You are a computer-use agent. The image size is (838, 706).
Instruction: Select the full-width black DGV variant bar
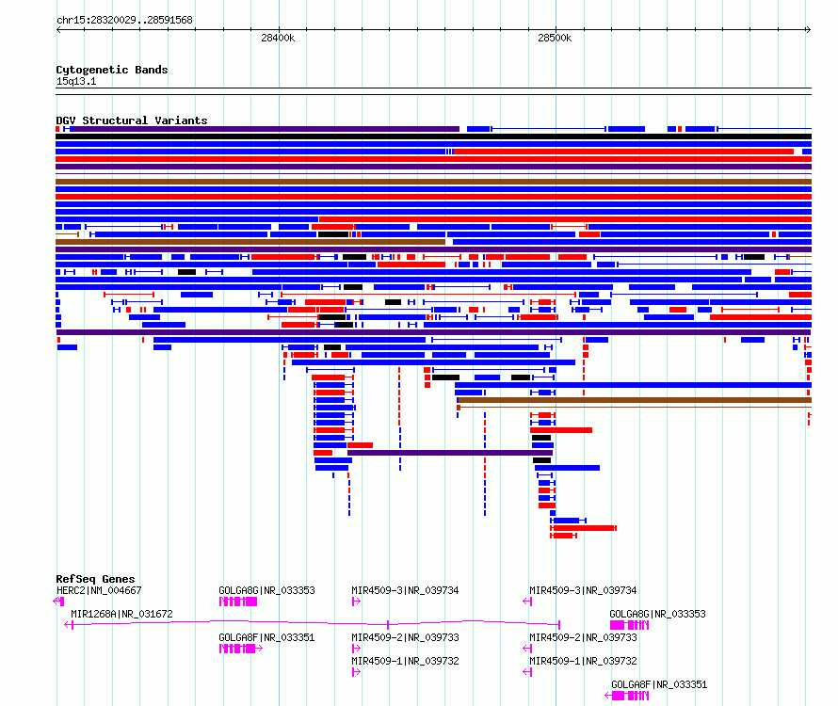433,136
